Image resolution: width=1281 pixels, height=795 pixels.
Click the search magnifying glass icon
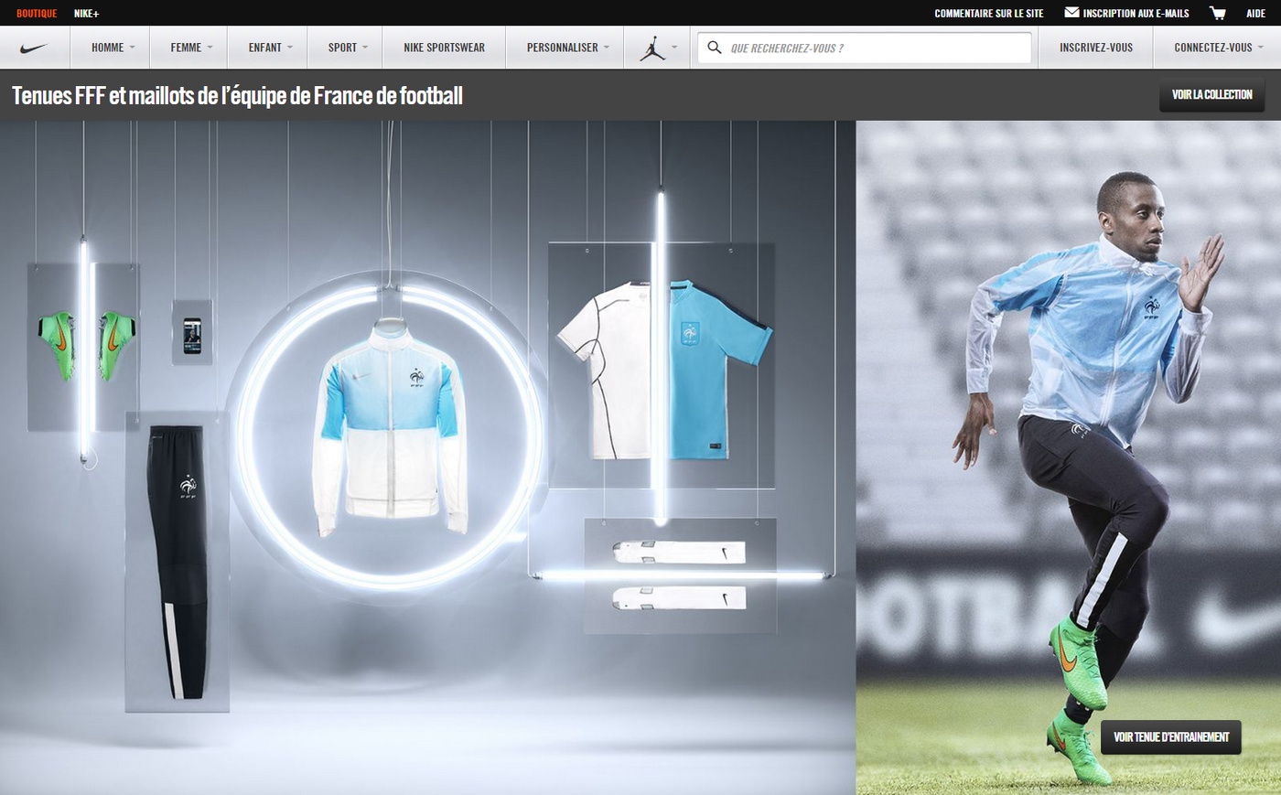tap(715, 48)
